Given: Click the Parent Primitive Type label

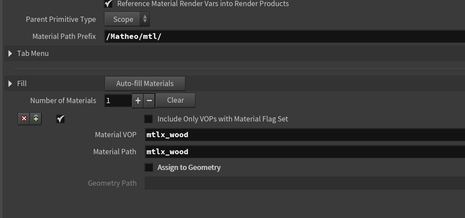Looking at the screenshot, I should 61,19.
